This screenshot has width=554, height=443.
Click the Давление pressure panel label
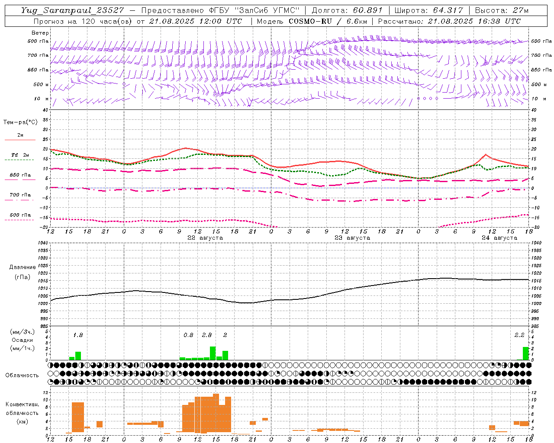(23, 267)
